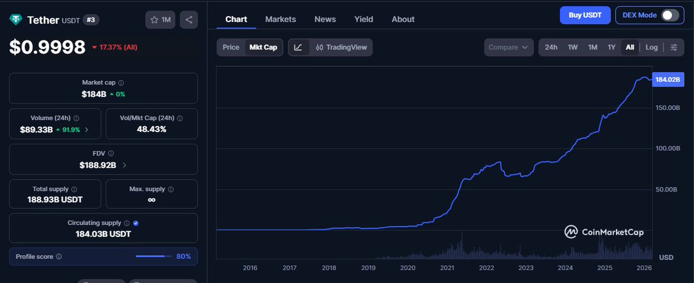Click the 80% profile score value
This screenshot has width=694, height=283.
click(183, 256)
